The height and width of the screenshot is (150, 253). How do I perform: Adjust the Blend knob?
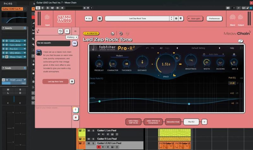point(232,17)
